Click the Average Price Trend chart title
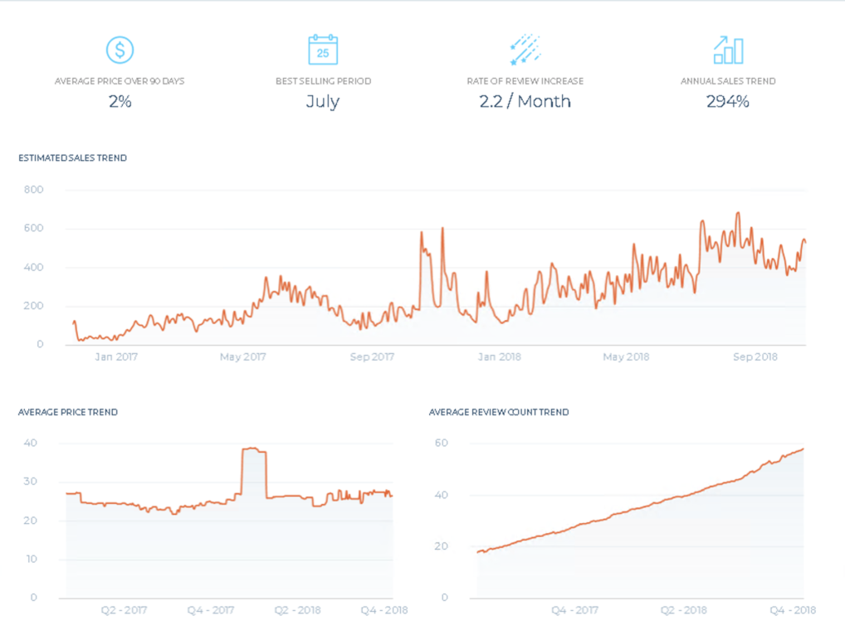The image size is (845, 635). tap(68, 412)
